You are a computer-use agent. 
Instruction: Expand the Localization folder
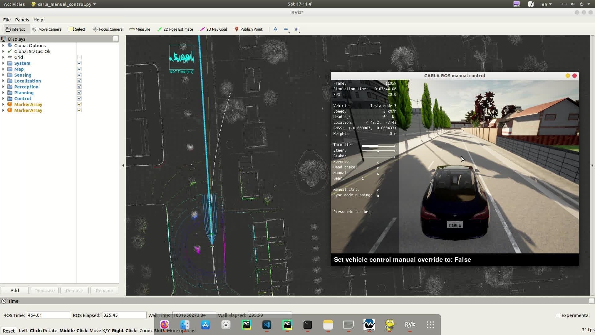pyautogui.click(x=3, y=81)
